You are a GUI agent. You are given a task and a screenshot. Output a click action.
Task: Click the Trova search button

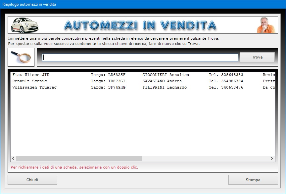[257, 57]
